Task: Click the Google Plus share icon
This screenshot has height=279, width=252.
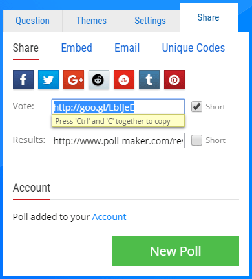Action: [74, 80]
